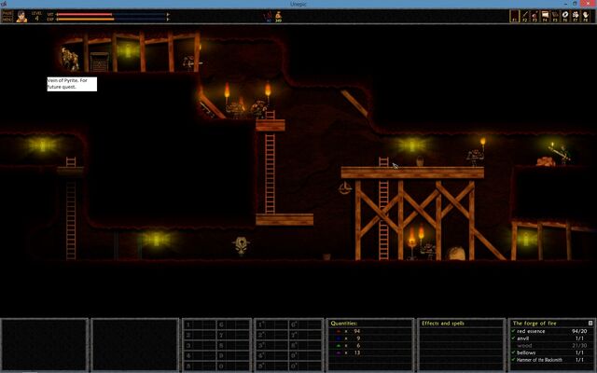597x373 pixels.
Task: Select alternate hotkey slot 1'
Action: (271, 325)
